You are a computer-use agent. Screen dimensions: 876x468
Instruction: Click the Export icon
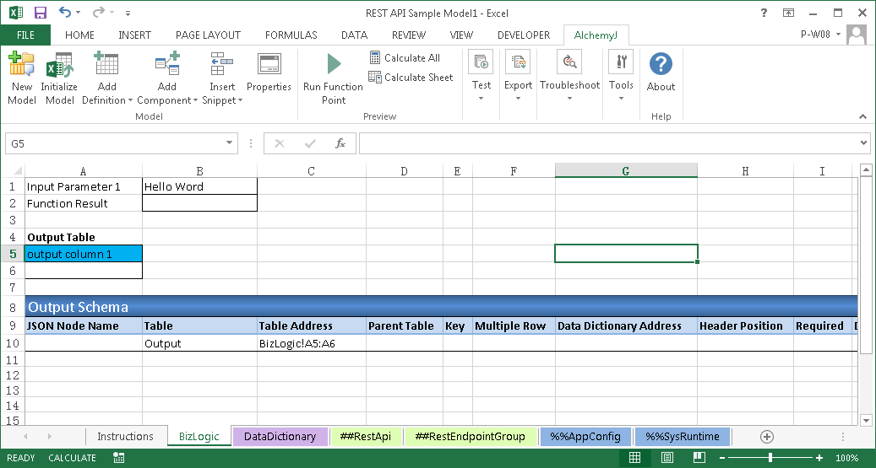pyautogui.click(x=518, y=62)
